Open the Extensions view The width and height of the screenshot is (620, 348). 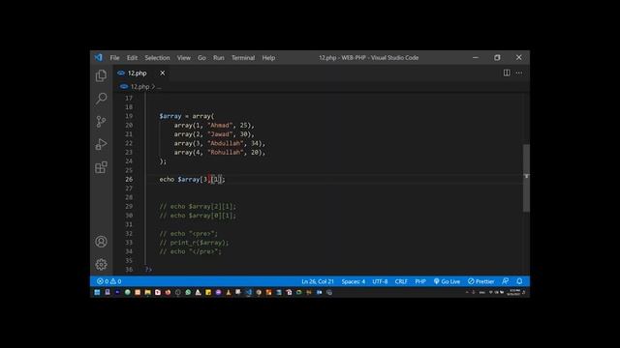pyautogui.click(x=101, y=167)
